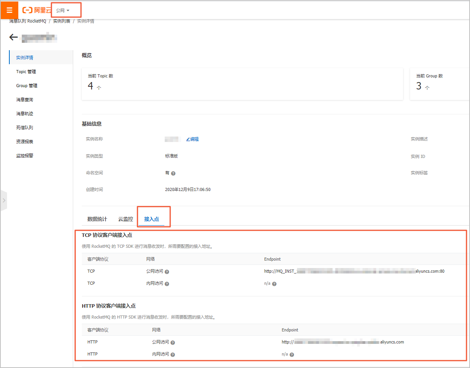Click the 标准版 instance type value
This screenshot has width=470, height=368.
coord(171,156)
